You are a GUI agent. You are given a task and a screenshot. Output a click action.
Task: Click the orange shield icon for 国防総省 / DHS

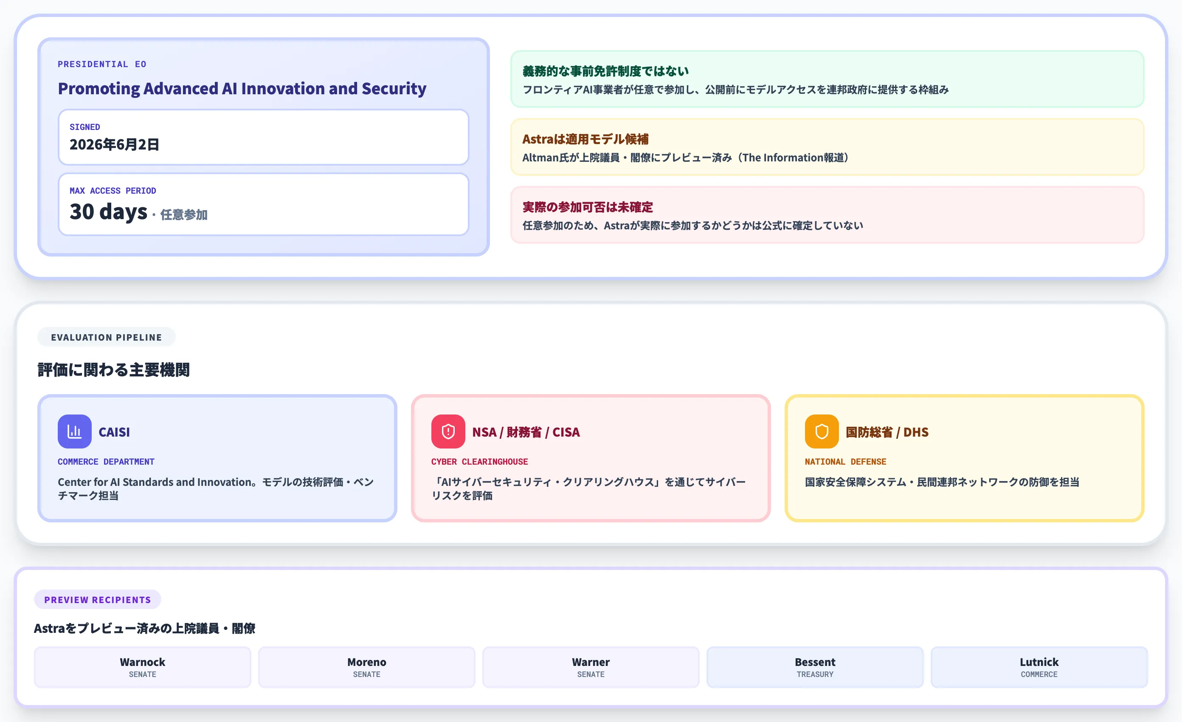point(822,431)
